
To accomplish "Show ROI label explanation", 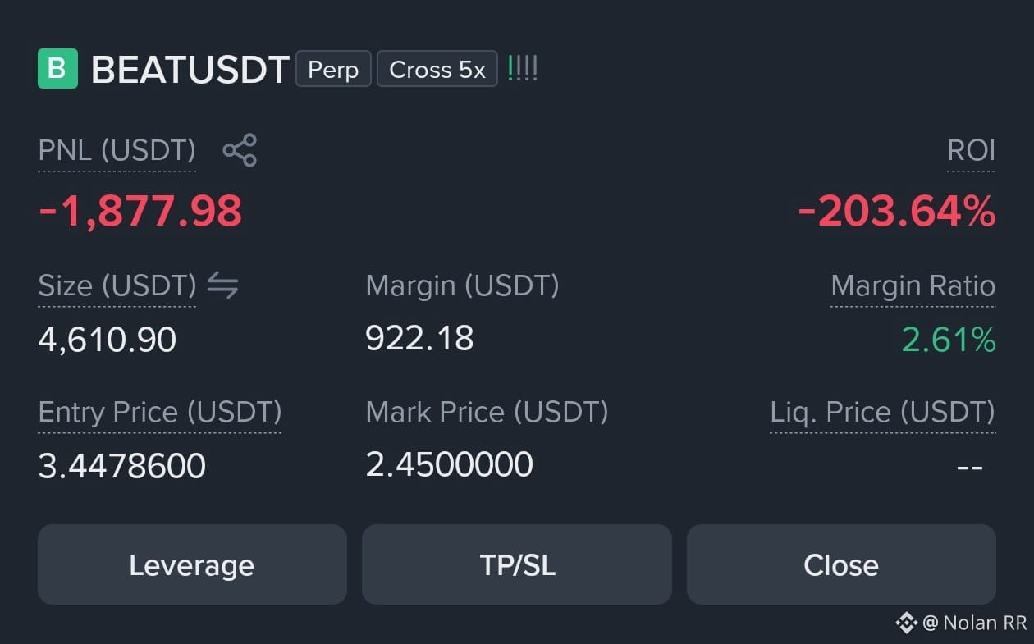I will click(971, 151).
